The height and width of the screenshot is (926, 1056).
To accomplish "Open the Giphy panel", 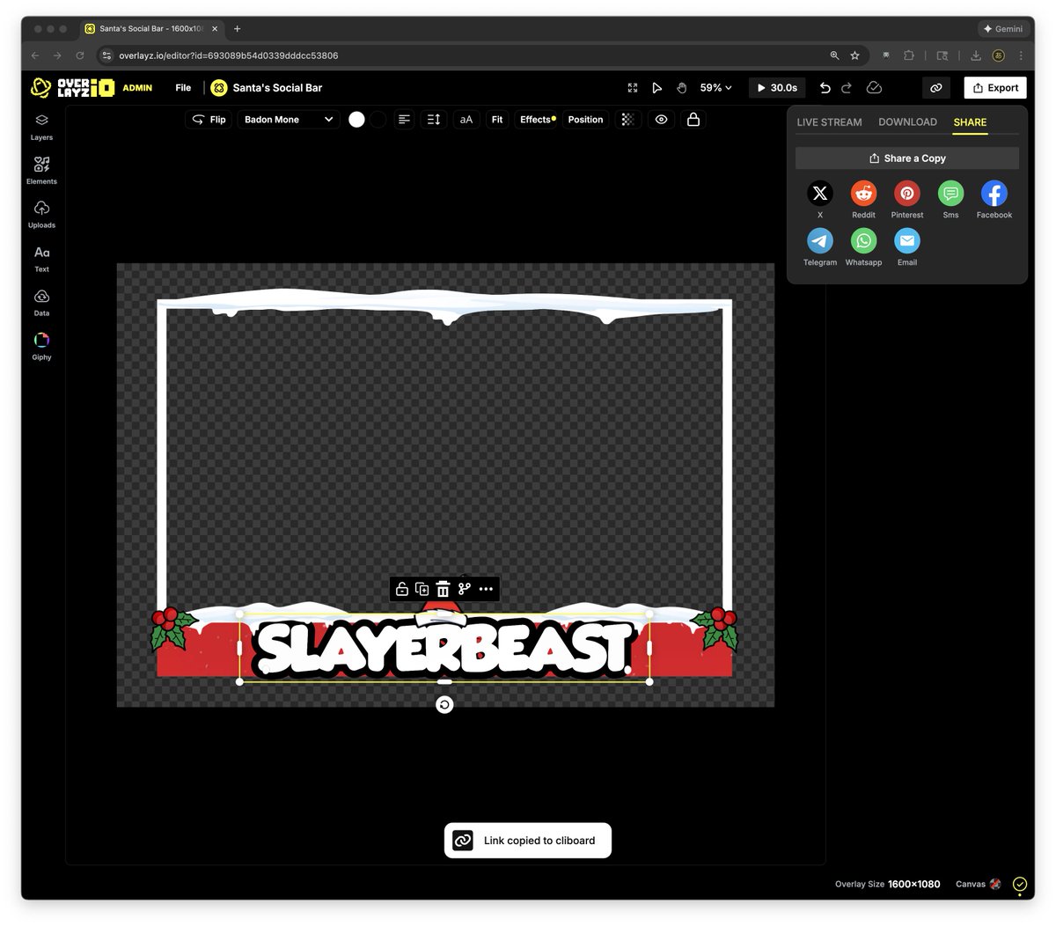I will click(x=41, y=347).
